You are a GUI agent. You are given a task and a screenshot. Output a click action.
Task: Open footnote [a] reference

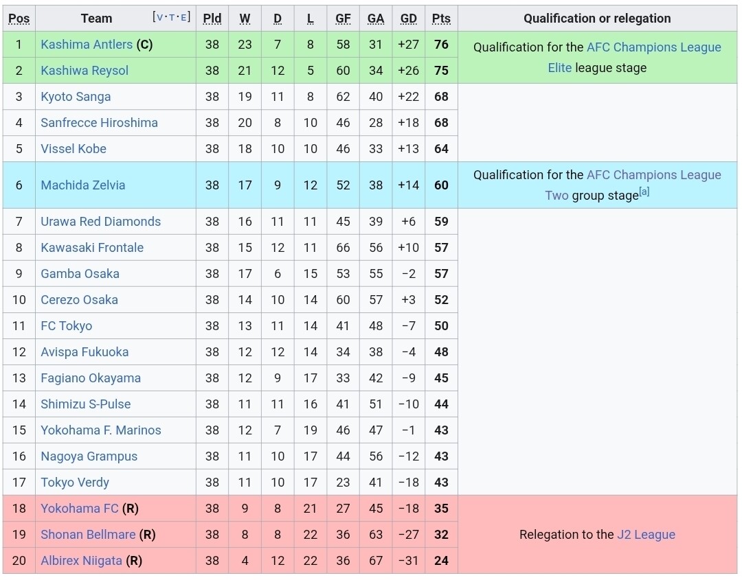point(644,192)
